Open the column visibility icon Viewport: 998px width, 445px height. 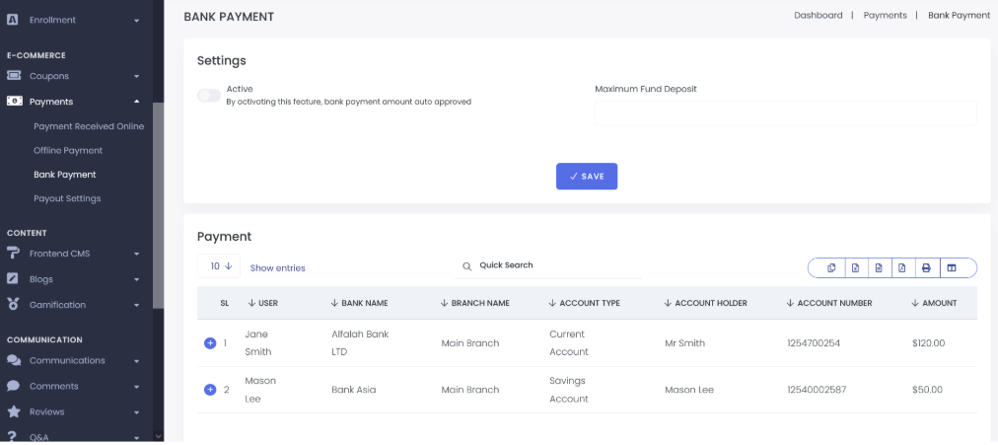952,268
